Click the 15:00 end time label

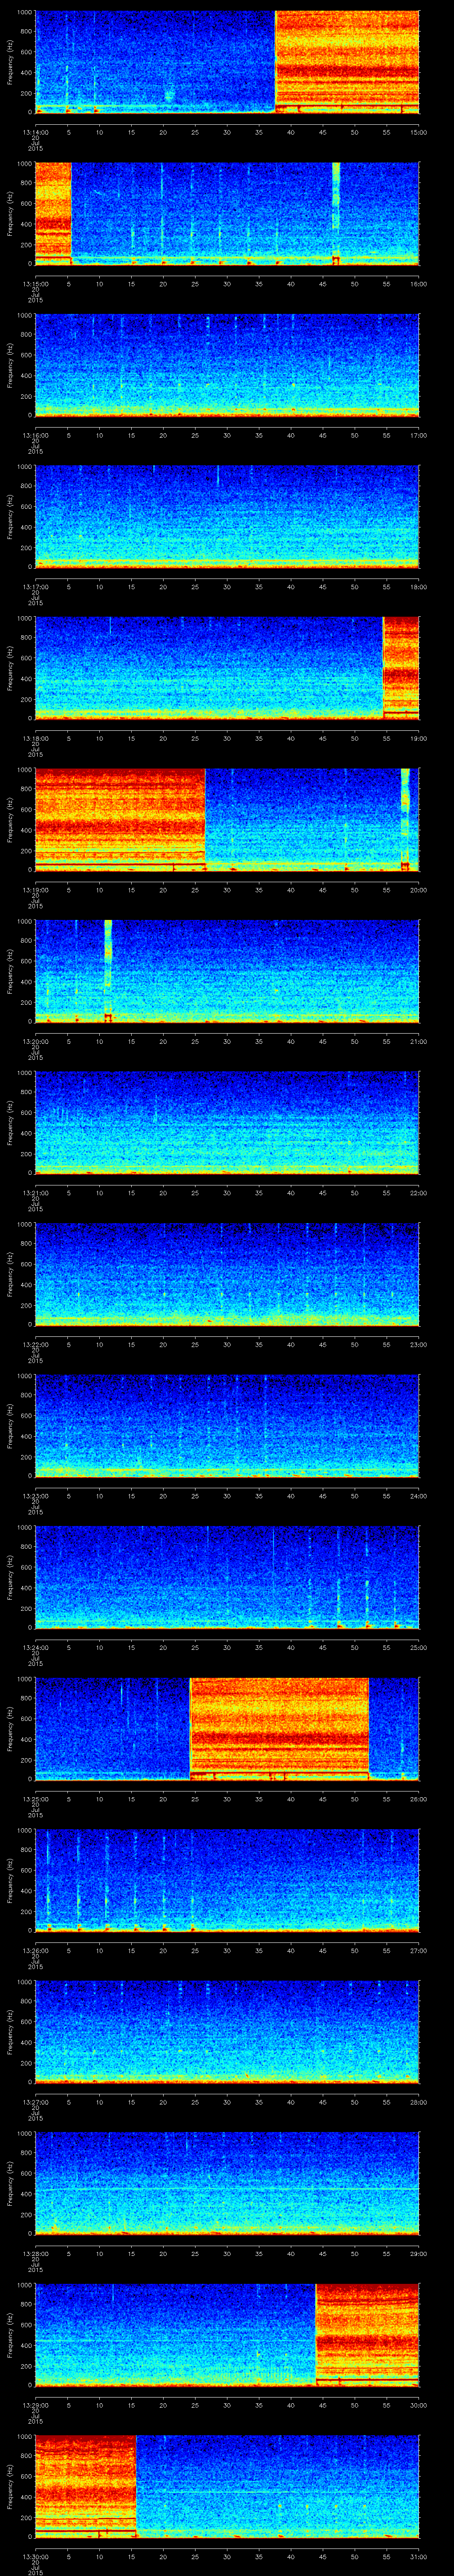click(x=419, y=132)
